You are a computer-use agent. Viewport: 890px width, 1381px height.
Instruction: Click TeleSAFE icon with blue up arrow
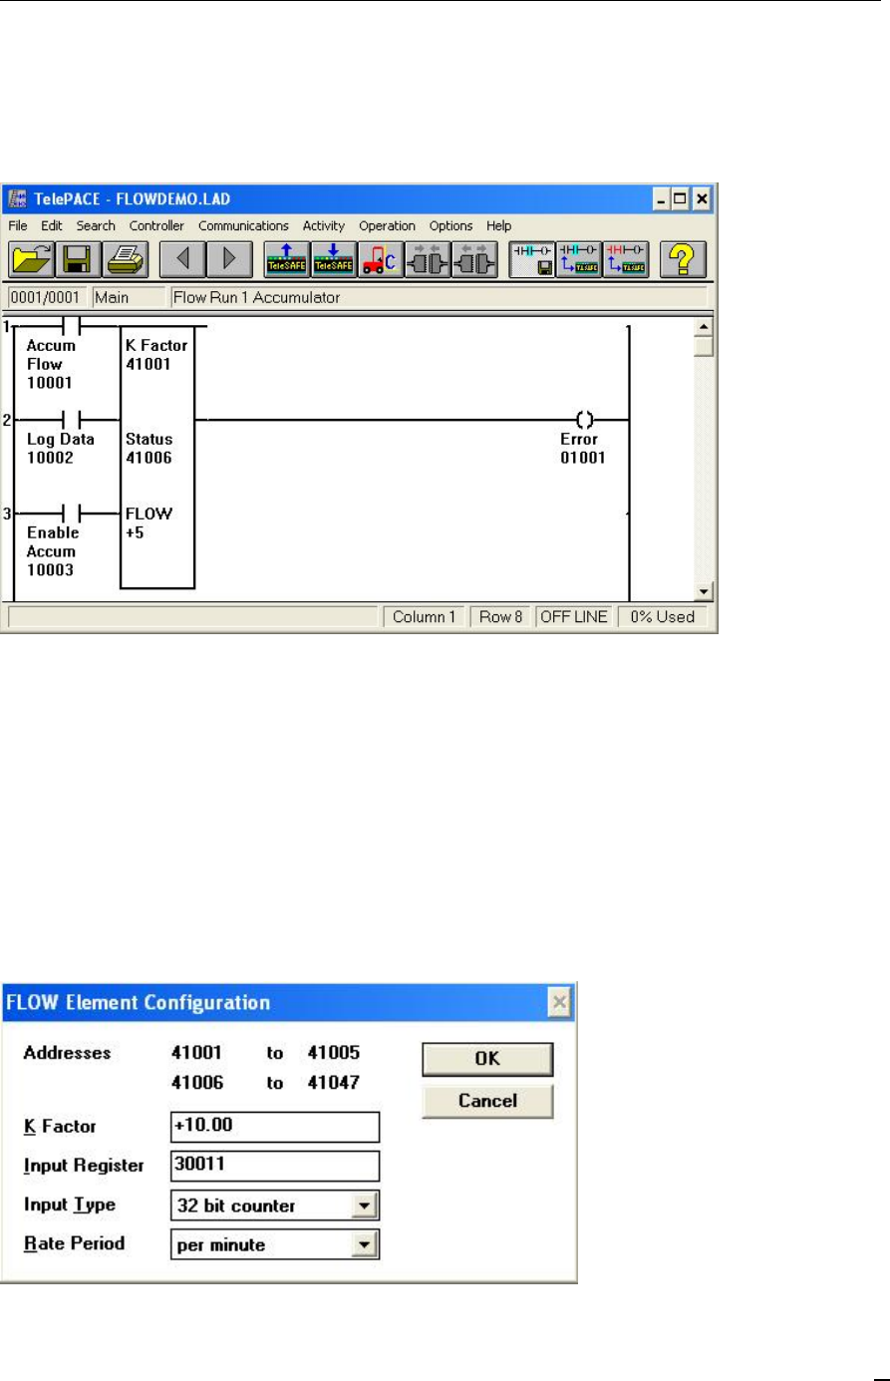[x=287, y=260]
